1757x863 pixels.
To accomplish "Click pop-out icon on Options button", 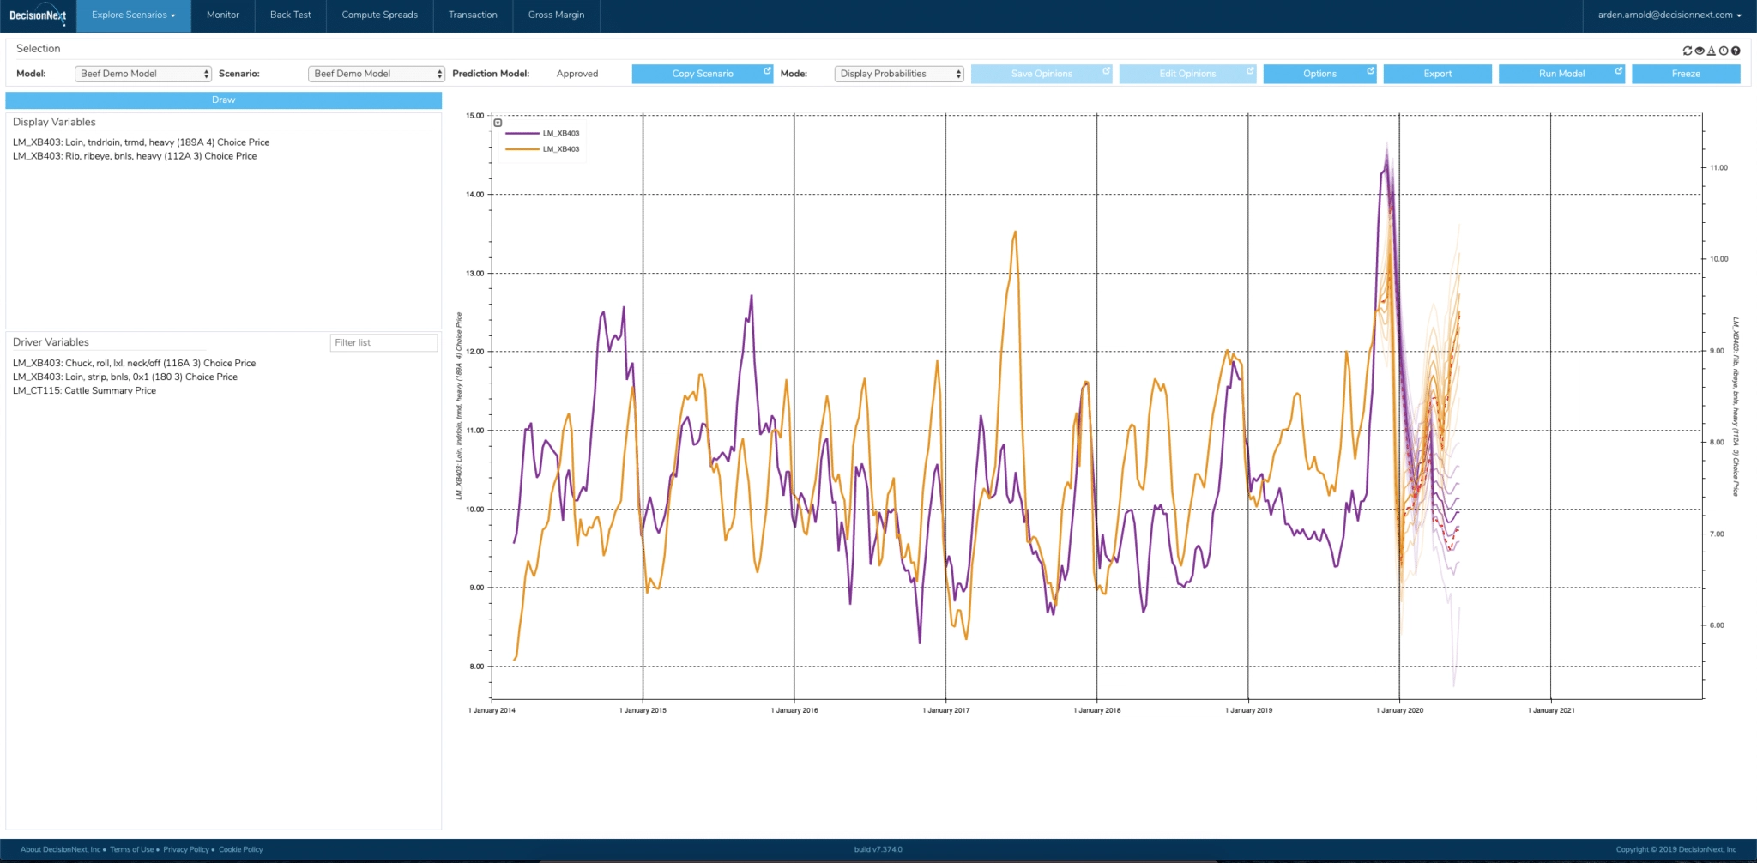I will pos(1370,71).
